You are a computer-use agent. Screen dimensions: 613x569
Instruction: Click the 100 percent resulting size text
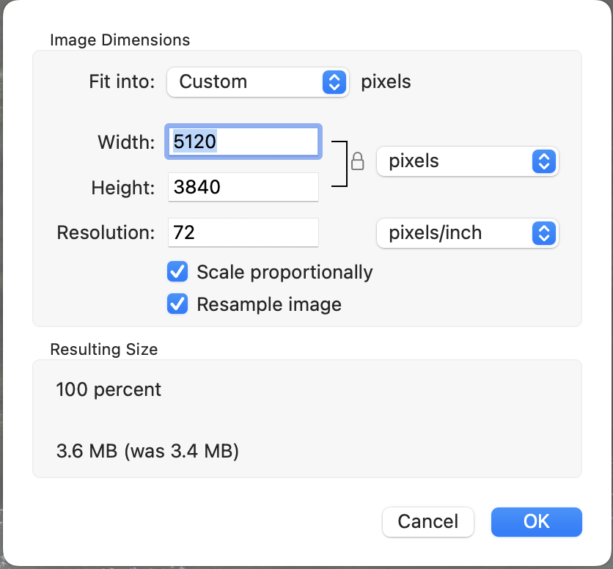(109, 389)
